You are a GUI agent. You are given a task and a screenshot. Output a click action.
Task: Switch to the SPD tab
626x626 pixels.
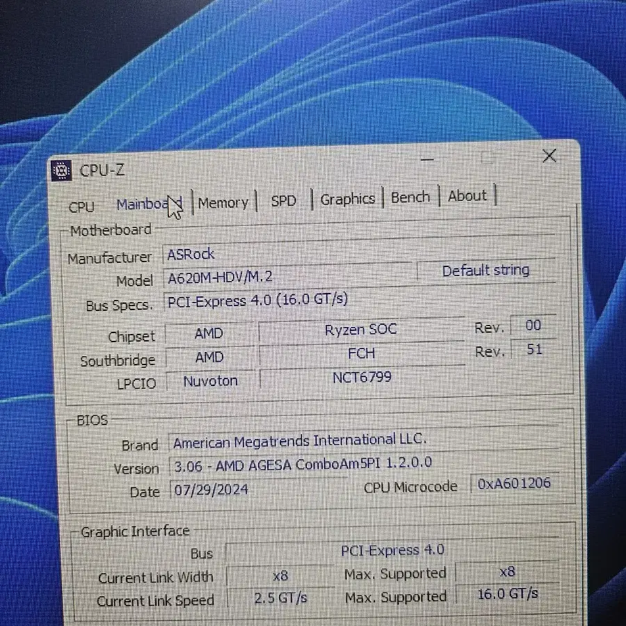(284, 201)
